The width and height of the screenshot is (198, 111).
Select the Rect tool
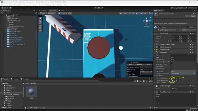tap(40, 28)
